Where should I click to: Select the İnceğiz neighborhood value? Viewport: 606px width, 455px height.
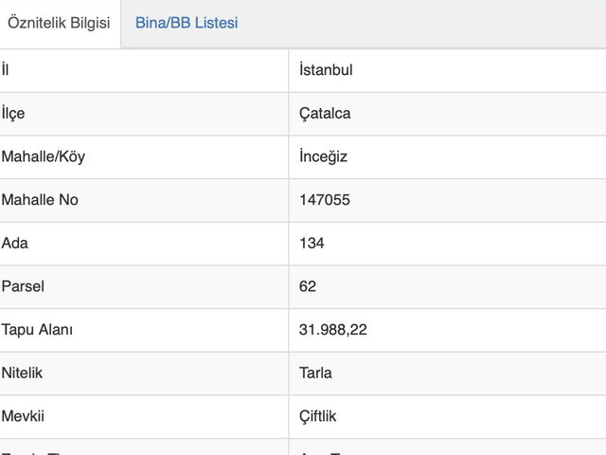323,156
